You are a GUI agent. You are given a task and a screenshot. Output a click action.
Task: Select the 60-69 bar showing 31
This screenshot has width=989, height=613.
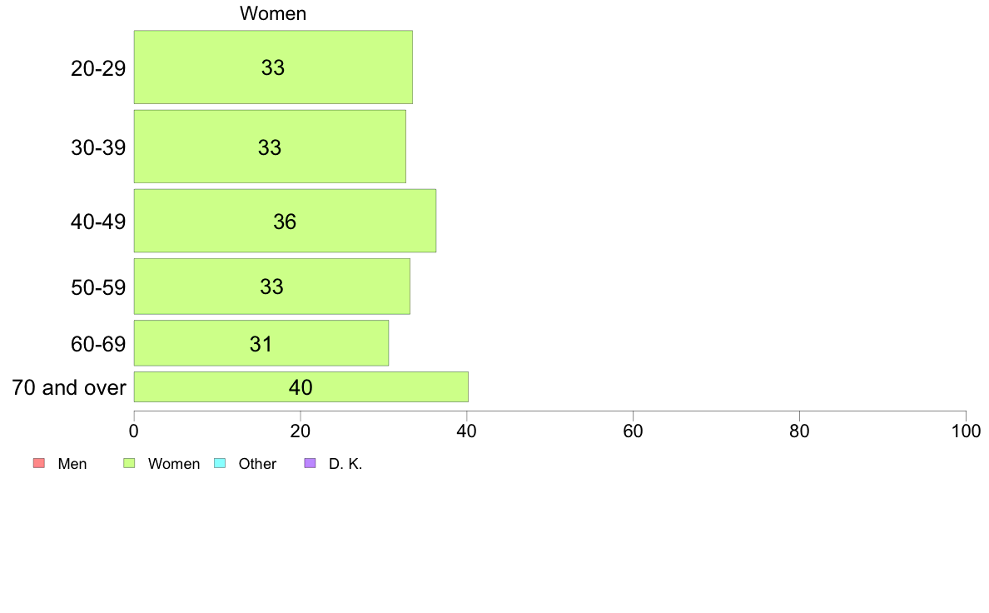point(261,343)
